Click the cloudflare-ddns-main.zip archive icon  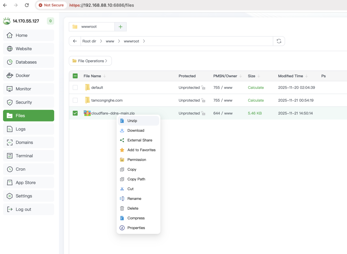(x=87, y=113)
